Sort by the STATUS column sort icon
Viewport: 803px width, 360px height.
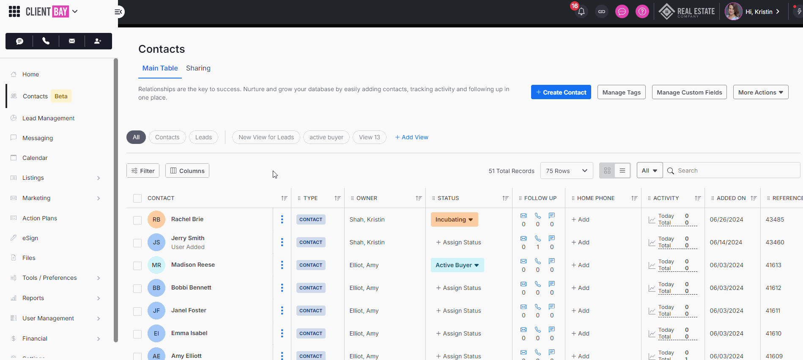point(505,198)
